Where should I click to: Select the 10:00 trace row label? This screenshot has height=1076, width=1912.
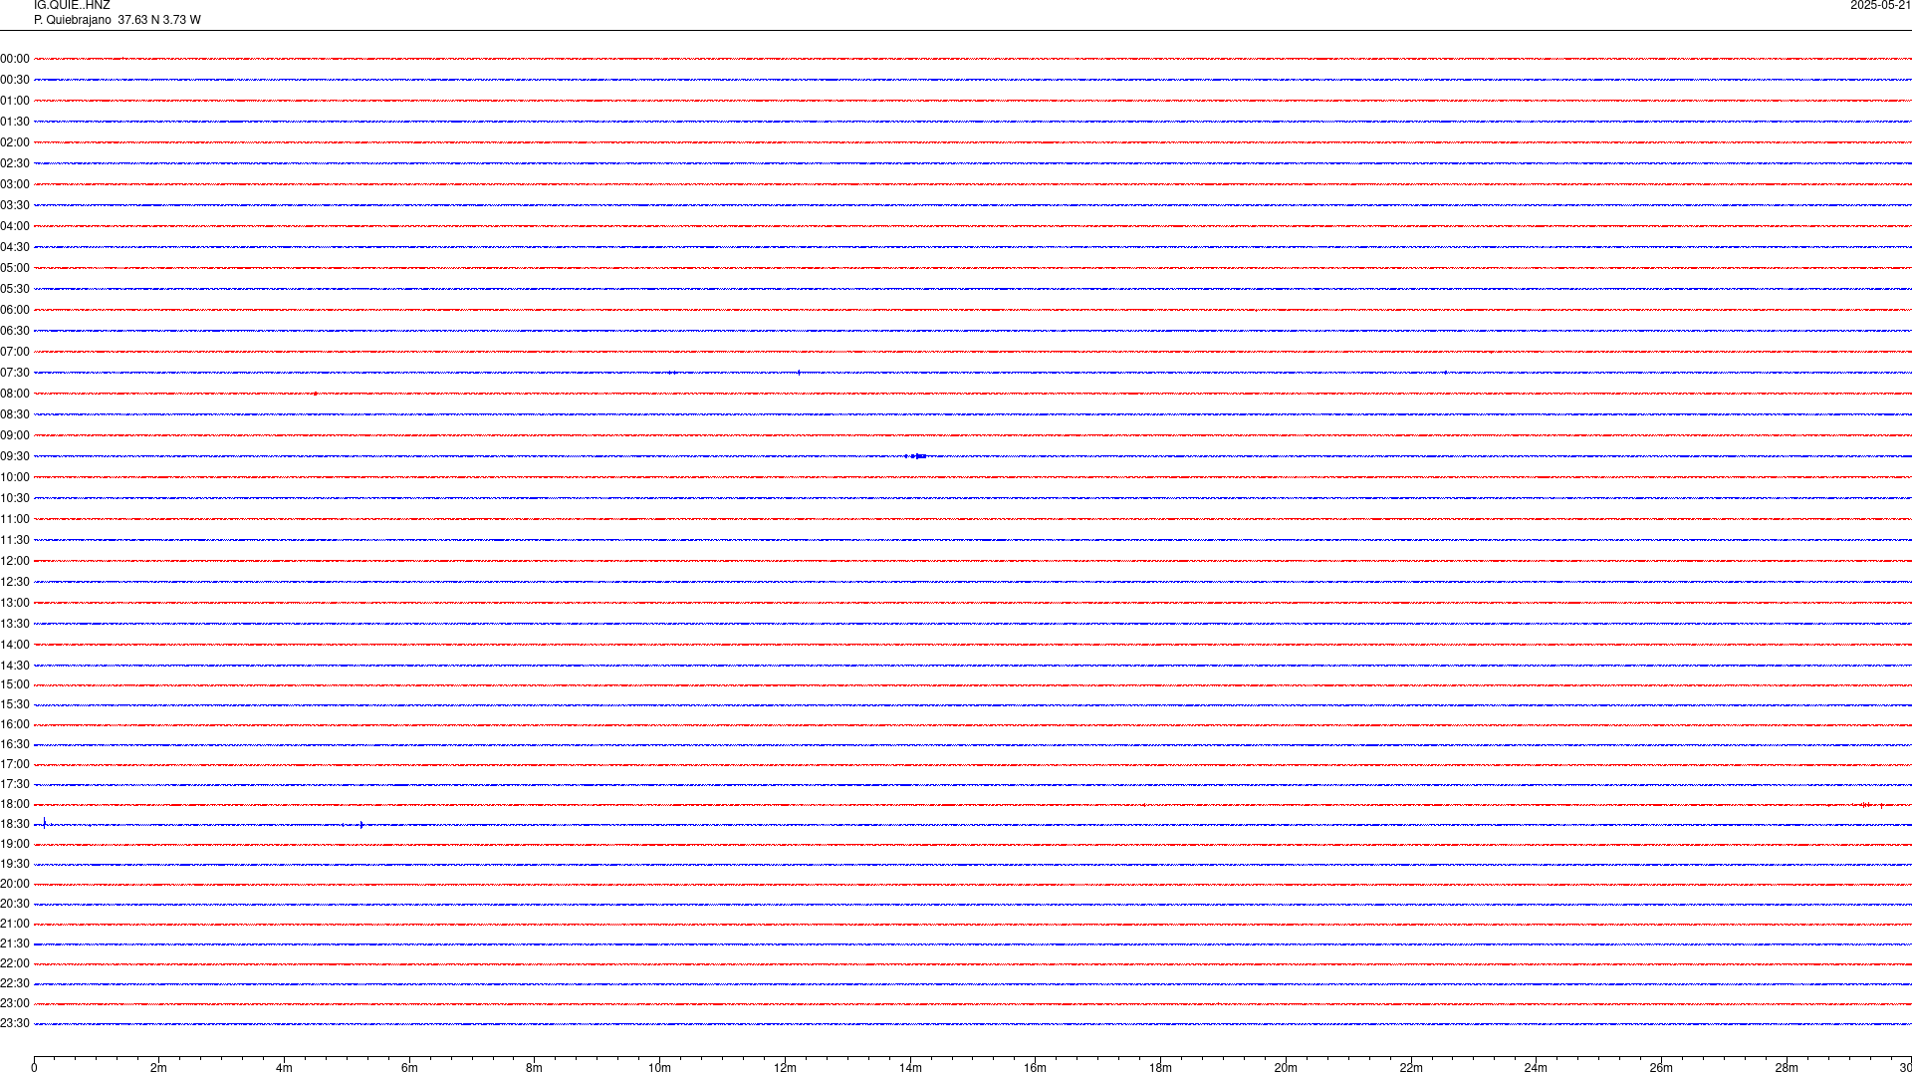pyautogui.click(x=15, y=477)
